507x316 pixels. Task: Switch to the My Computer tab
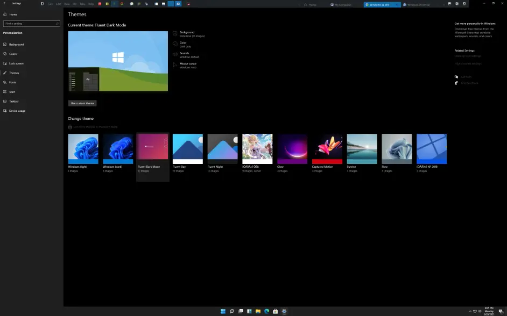click(341, 5)
